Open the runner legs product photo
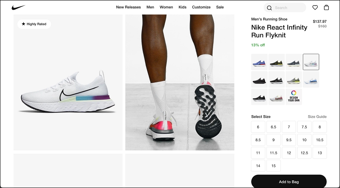Image resolution: width=340 pixels, height=188 pixels. pos(180,82)
